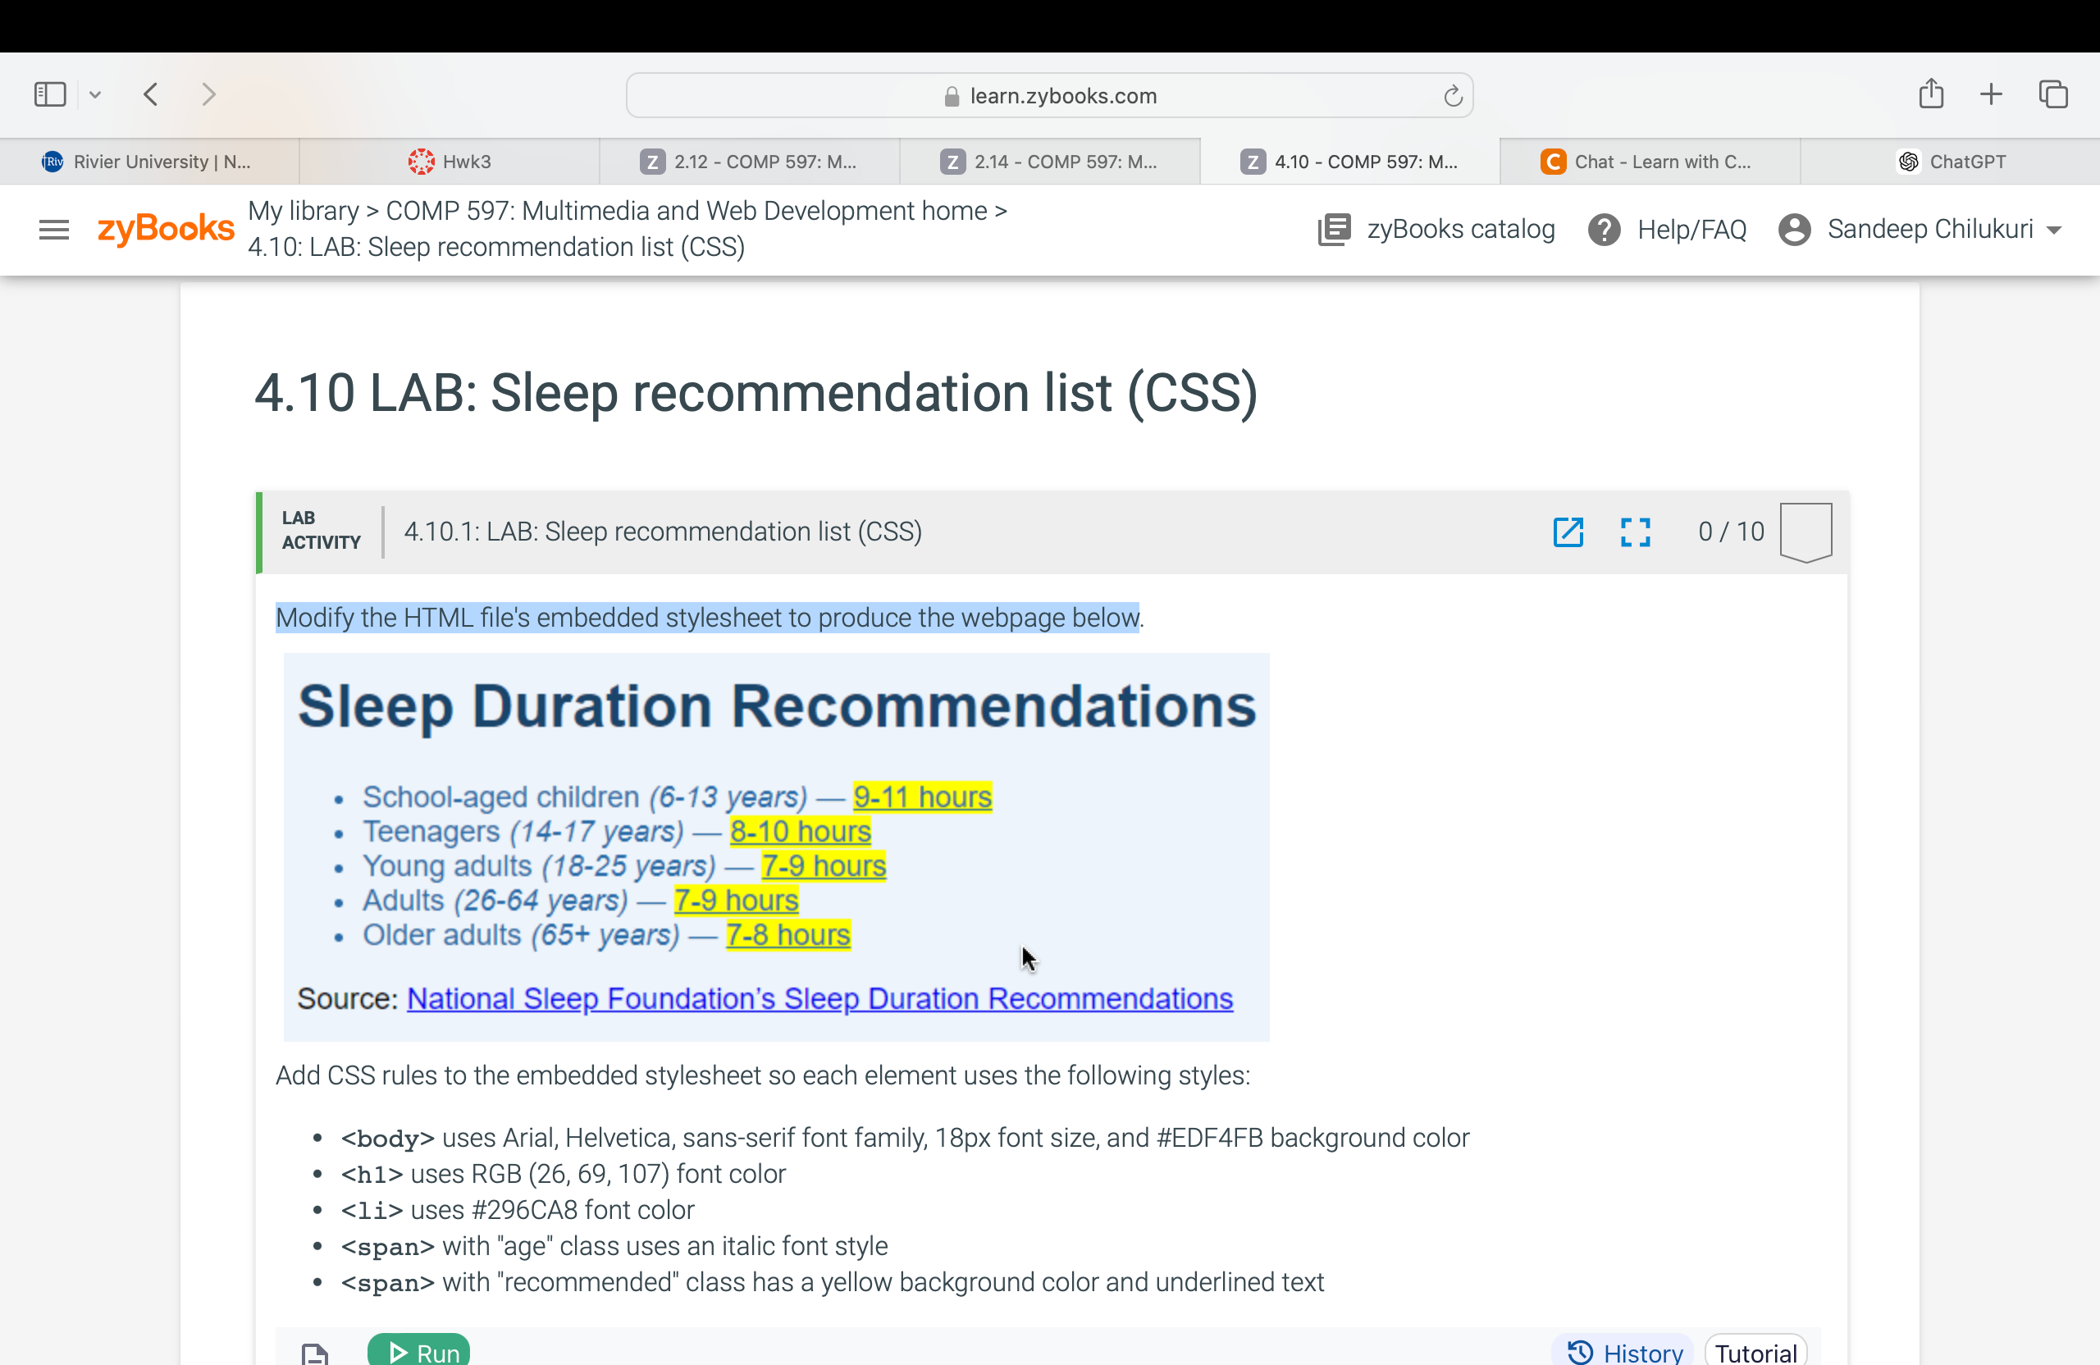
Task: Open the lab activity in a new window
Action: click(1568, 532)
